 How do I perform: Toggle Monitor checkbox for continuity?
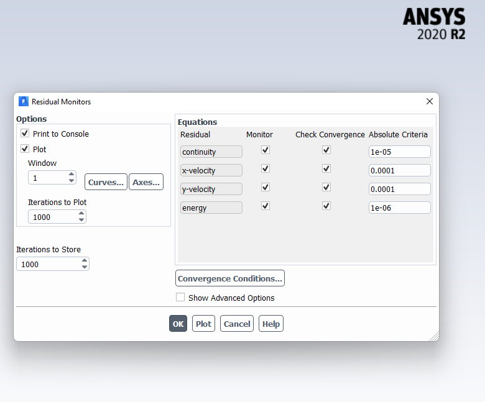pos(266,150)
